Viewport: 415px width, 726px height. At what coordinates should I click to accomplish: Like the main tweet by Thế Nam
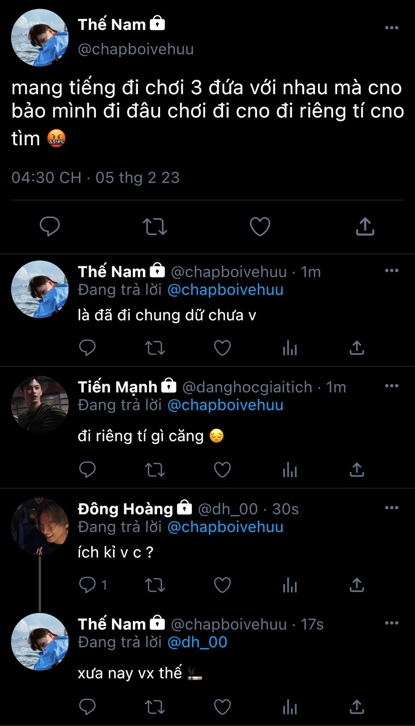(x=260, y=226)
